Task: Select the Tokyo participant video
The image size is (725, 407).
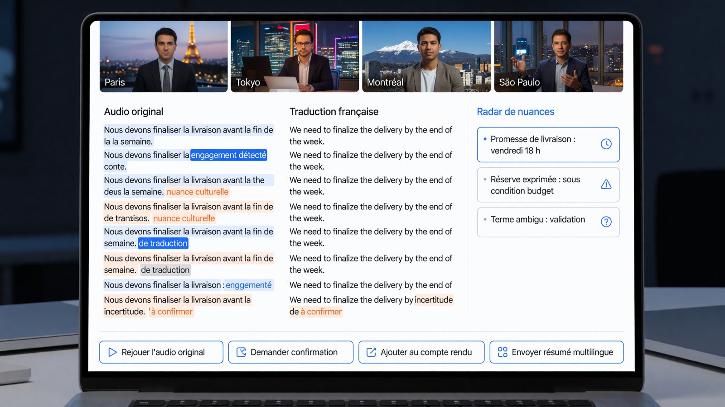Action: tap(295, 57)
